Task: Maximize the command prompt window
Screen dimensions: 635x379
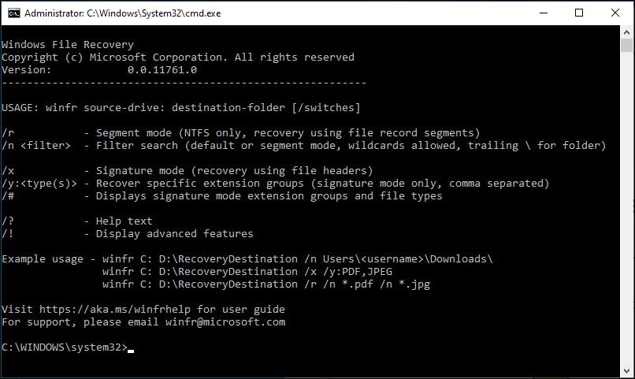Action: [x=579, y=13]
